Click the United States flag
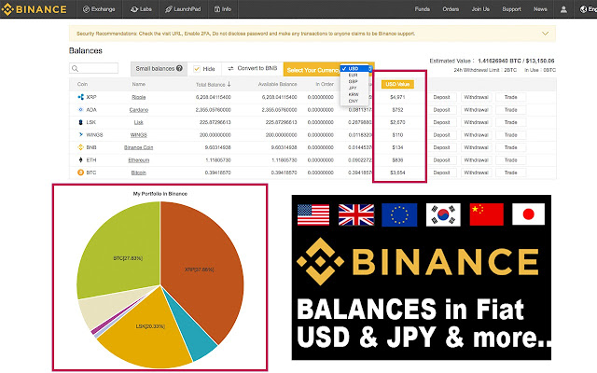 [313, 214]
